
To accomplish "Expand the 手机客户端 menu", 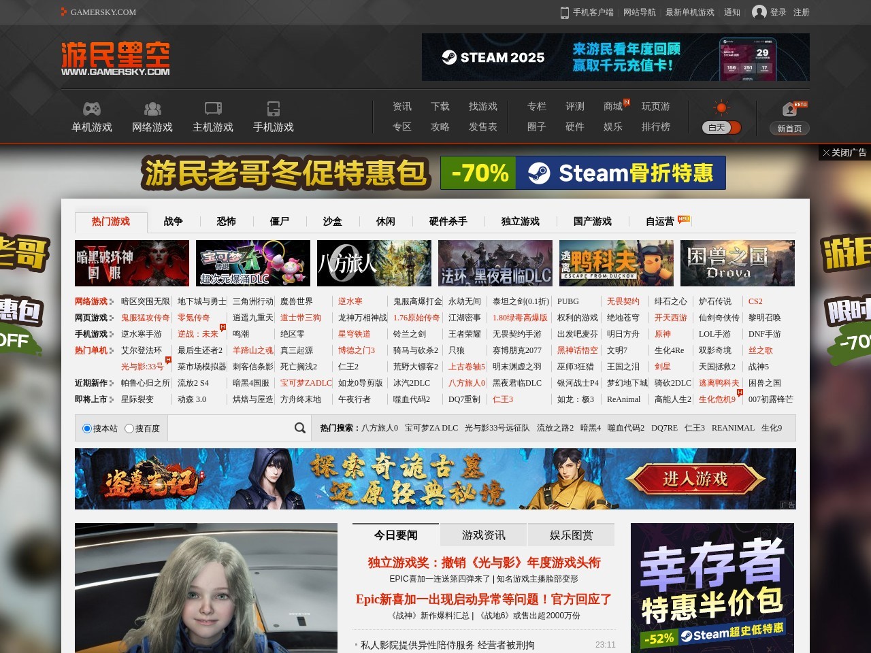I will click(587, 12).
